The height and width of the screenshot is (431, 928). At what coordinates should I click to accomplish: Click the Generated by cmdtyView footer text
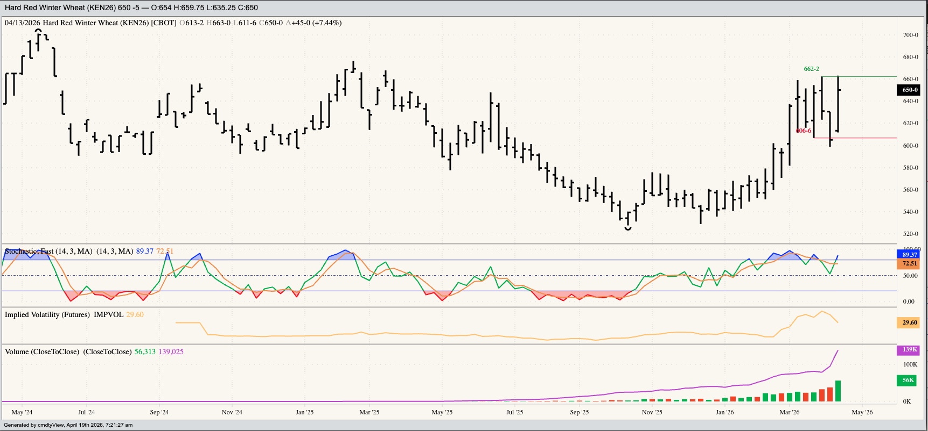(x=68, y=425)
